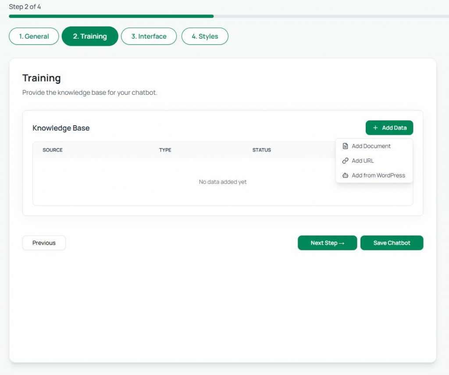Go to the 3. Interface tab
449x375 pixels.
(x=149, y=36)
